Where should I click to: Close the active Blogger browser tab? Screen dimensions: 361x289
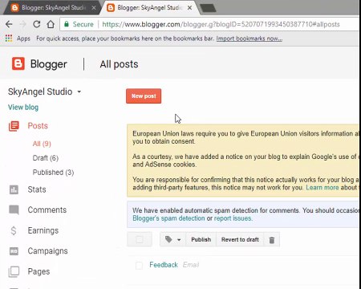click(189, 8)
